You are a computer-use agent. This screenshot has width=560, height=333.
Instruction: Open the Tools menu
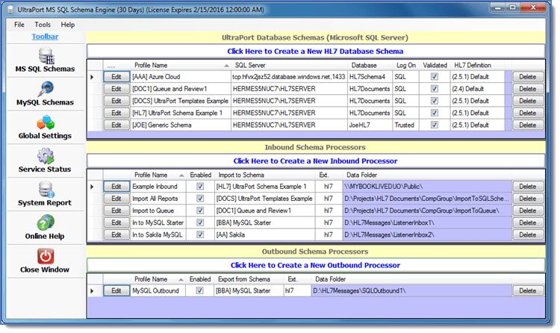click(x=43, y=25)
